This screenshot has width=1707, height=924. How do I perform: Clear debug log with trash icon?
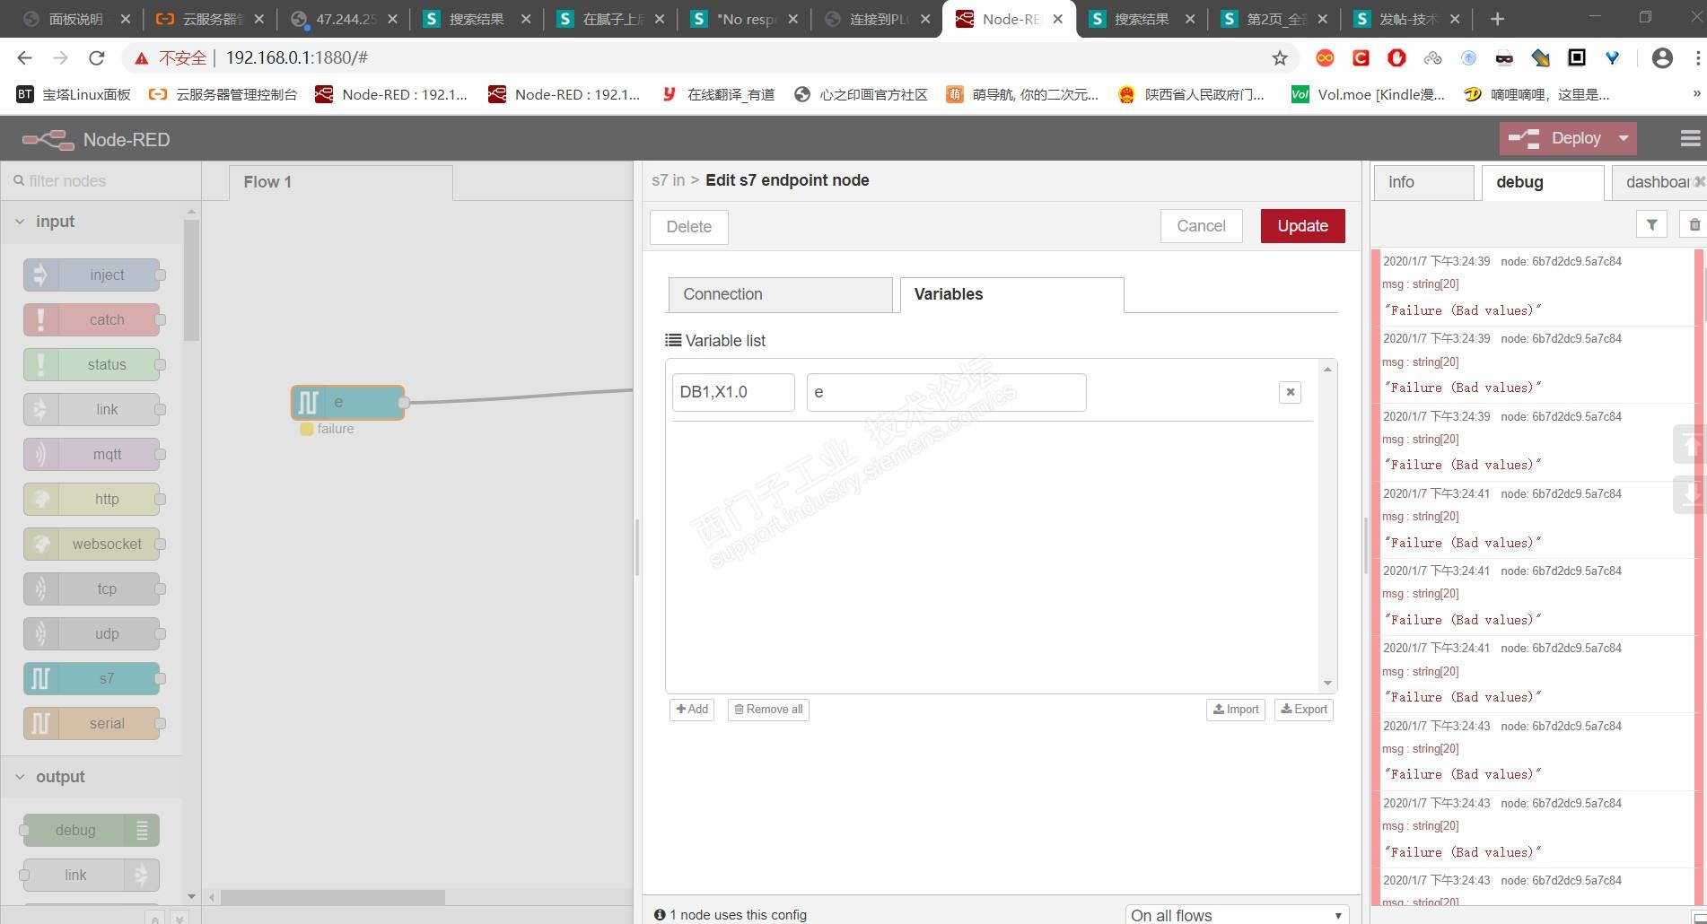(x=1694, y=224)
